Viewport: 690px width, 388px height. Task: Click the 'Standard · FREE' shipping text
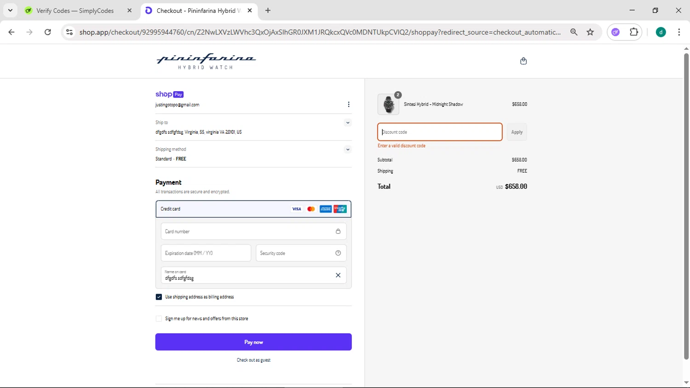tap(171, 159)
